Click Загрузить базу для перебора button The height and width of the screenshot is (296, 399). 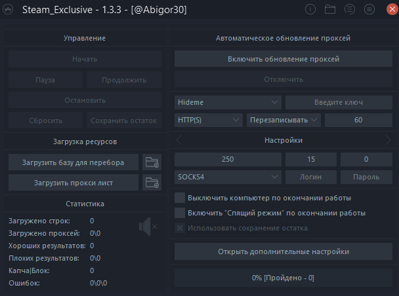pos(73,162)
